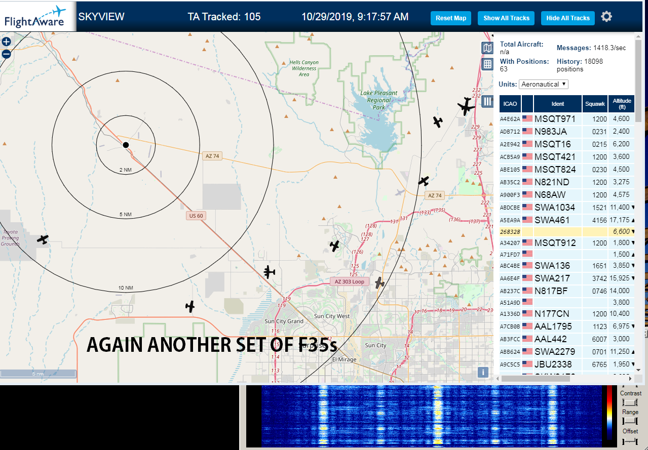
Task: Select the A51A9D ICAO row
Action: click(x=566, y=302)
